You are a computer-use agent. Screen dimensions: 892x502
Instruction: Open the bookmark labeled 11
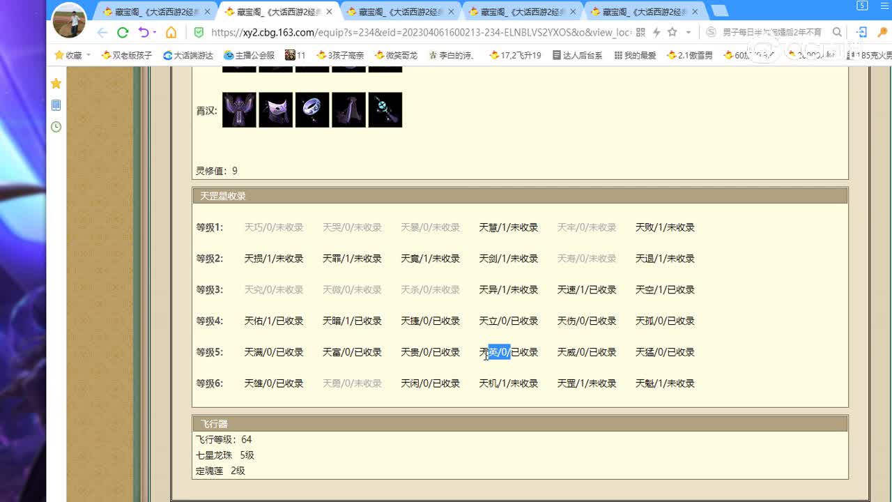coord(295,55)
